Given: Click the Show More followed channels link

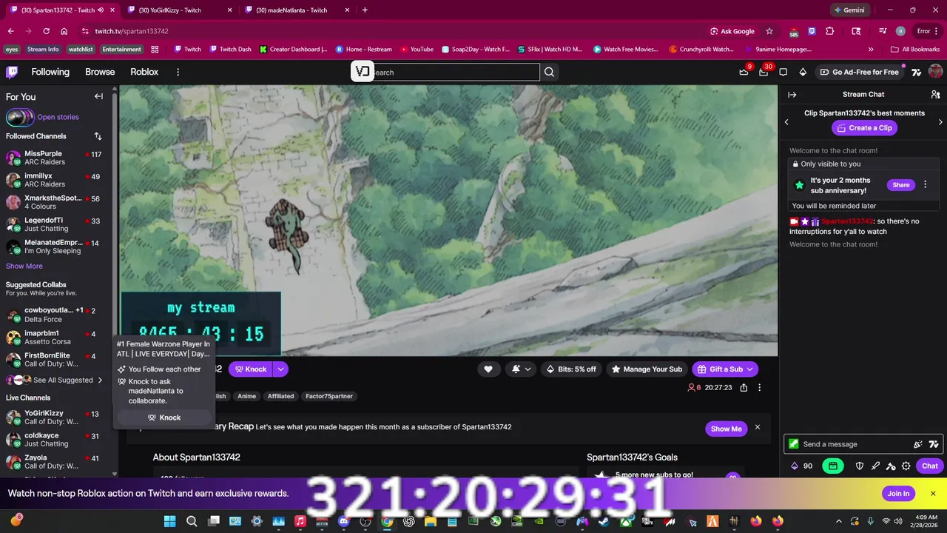Looking at the screenshot, I should [24, 266].
